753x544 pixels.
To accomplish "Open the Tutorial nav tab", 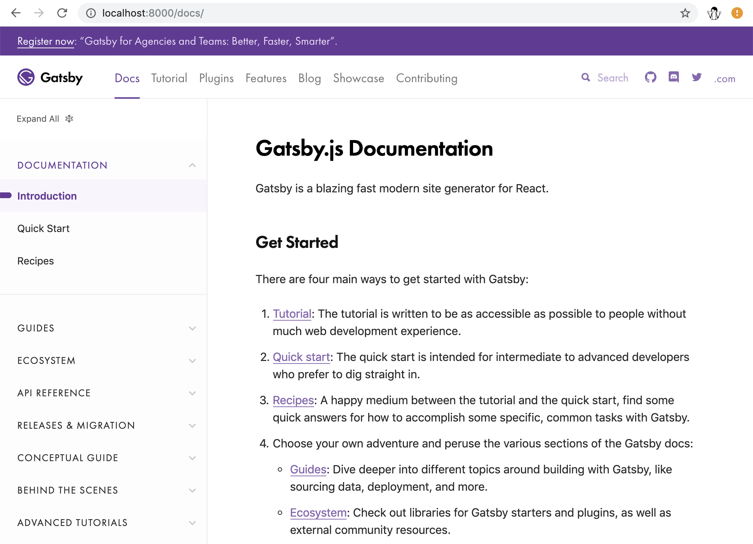I will 169,78.
